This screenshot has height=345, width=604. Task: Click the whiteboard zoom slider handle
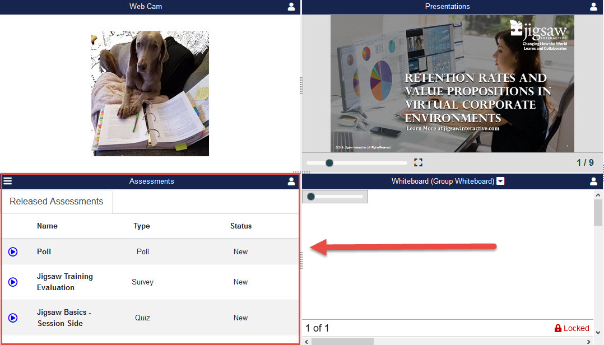311,197
